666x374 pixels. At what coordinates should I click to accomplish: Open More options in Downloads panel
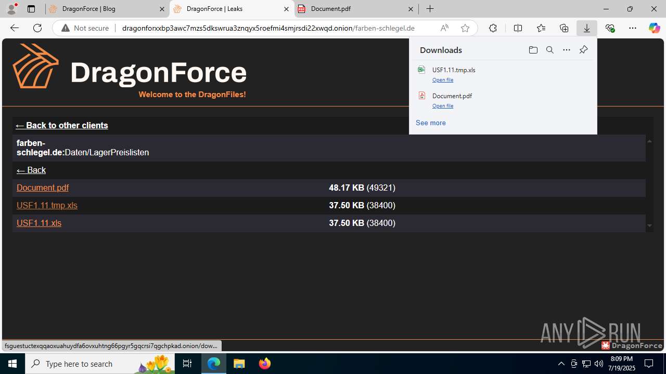tap(567, 50)
